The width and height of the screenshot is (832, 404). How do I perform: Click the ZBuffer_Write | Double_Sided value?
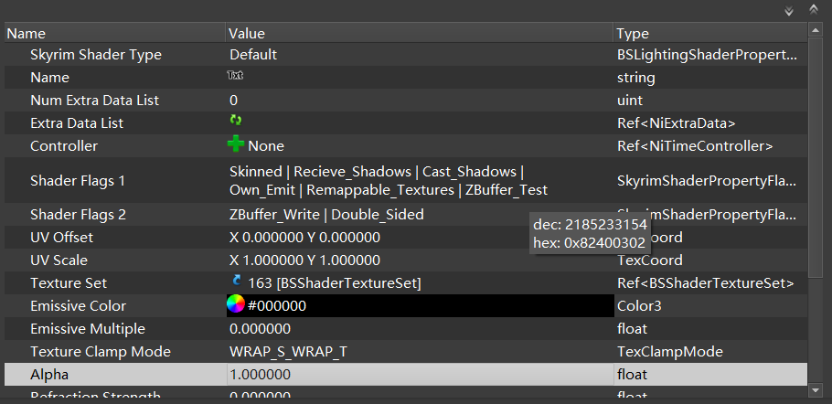click(x=326, y=215)
